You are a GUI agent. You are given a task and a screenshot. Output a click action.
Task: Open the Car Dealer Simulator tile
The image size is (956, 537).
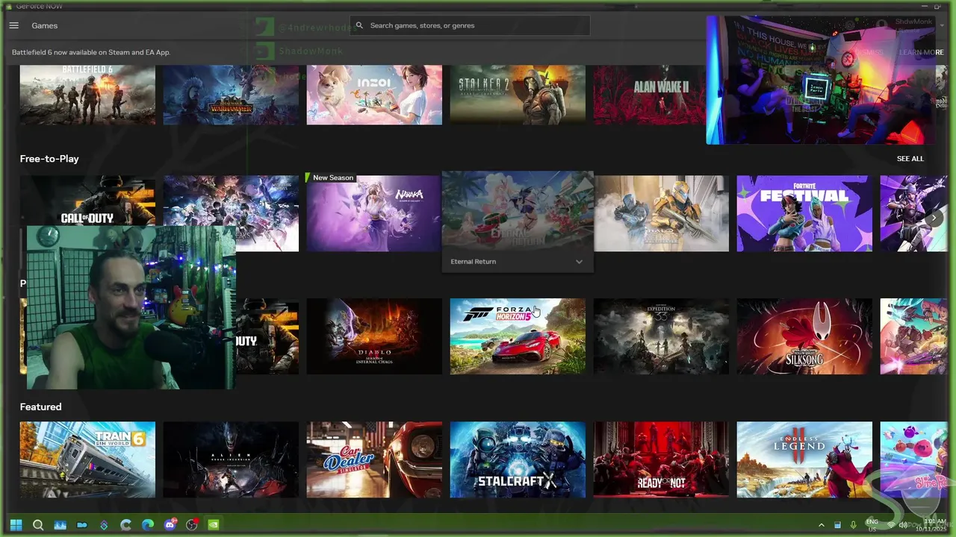[x=374, y=459]
